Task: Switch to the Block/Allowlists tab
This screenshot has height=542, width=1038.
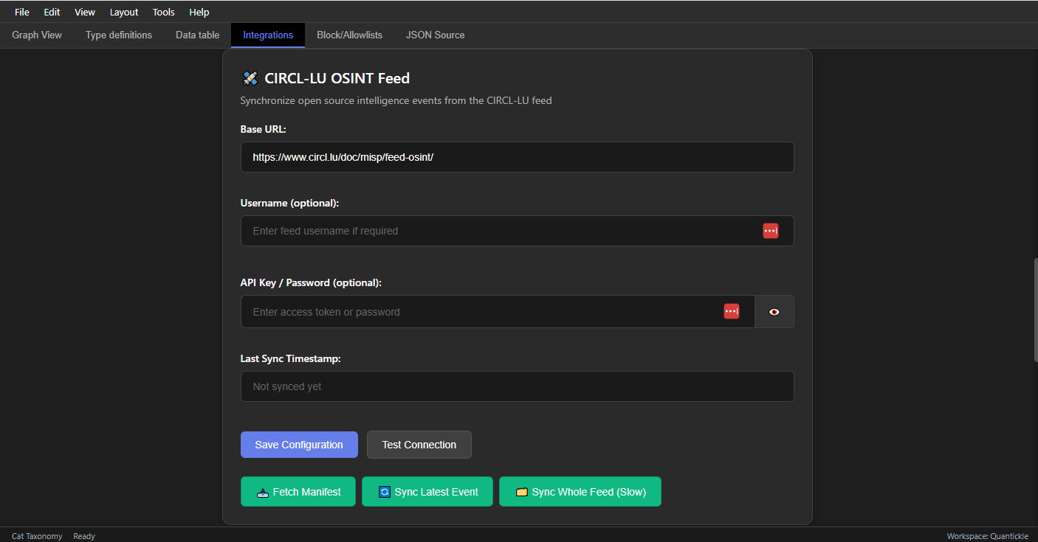Action: click(x=349, y=35)
